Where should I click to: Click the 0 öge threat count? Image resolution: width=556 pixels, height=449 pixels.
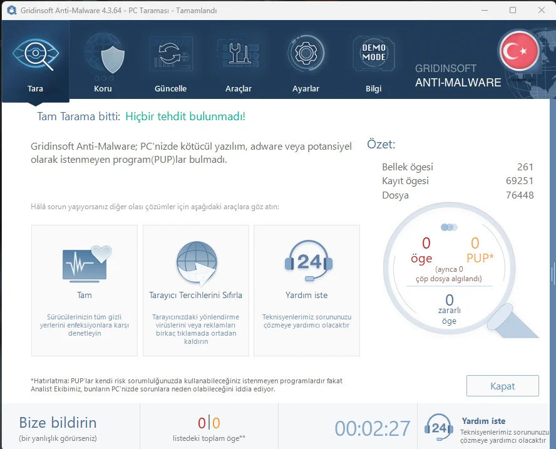422,250
